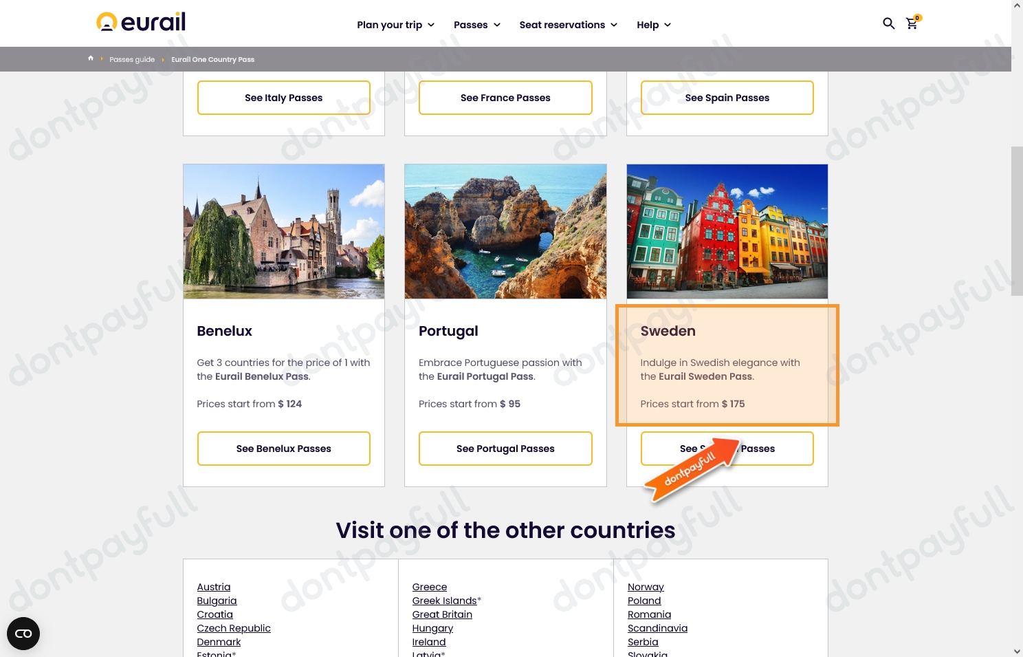
Task: Expand the Seat reservations menu
Action: (568, 25)
